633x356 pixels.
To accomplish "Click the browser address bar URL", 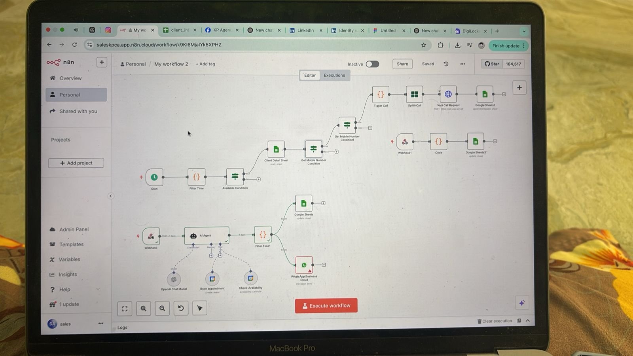I will click(159, 45).
